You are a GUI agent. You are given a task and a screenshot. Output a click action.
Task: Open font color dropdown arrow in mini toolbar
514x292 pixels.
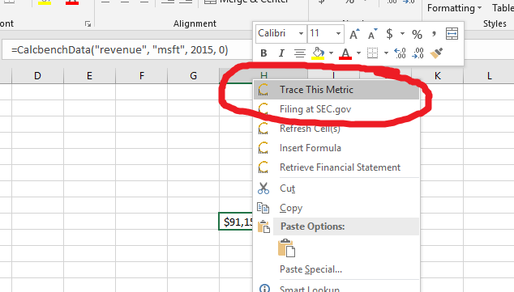pyautogui.click(x=358, y=53)
